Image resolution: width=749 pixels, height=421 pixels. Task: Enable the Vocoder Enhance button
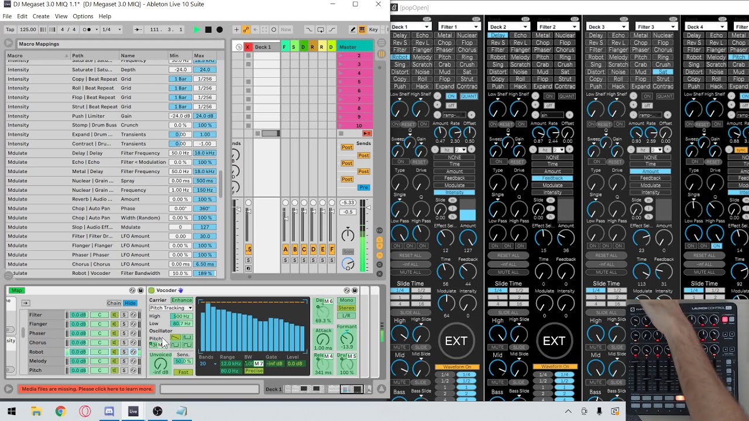(182, 300)
